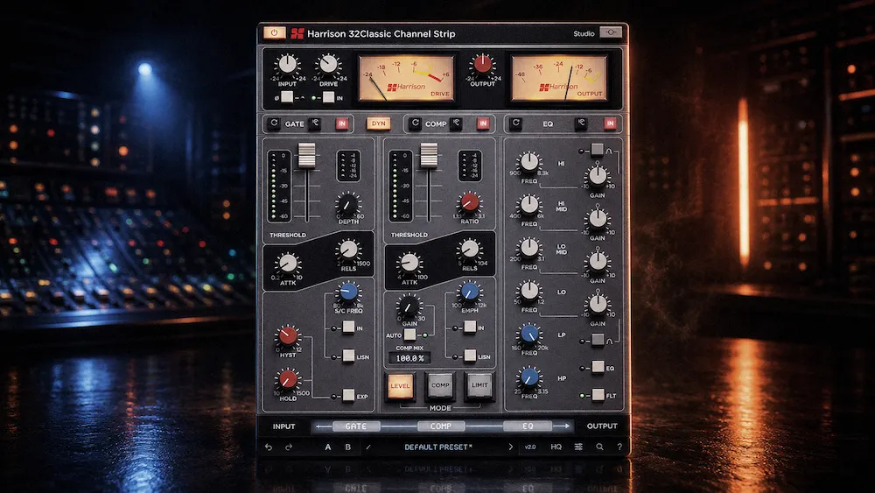The image size is (875, 493).
Task: Click the Harrison logo in title bar
Action: (x=297, y=33)
